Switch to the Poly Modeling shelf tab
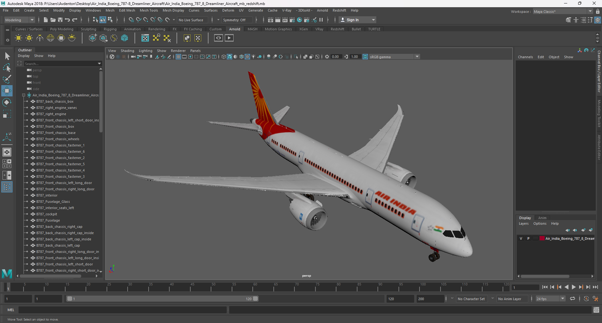The width and height of the screenshot is (602, 323). click(x=61, y=29)
